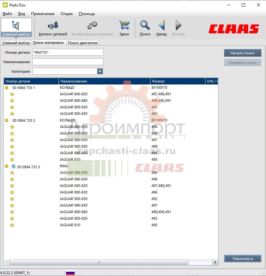Open the Категория dropdown arrow
Image resolution: width=266 pixels, height=276 pixels.
pos(100,71)
